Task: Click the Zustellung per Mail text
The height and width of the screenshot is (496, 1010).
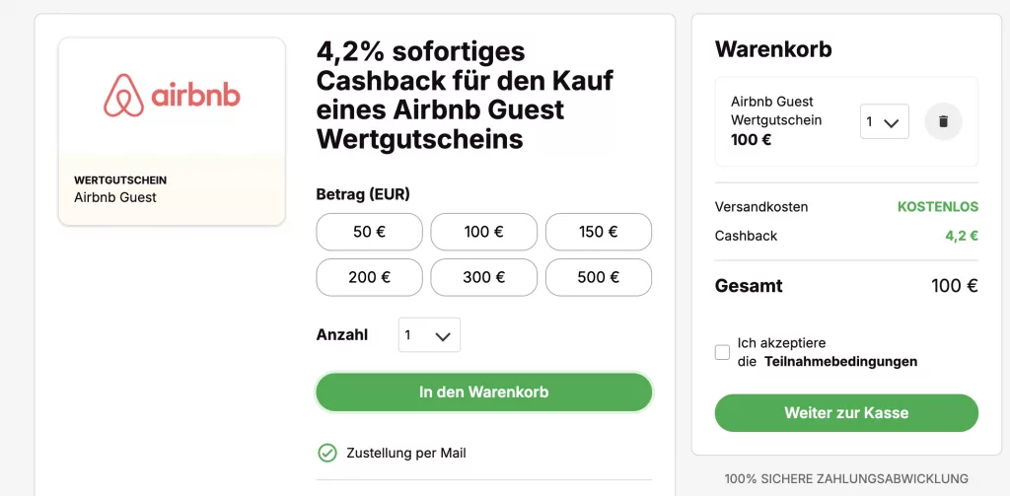Action: (406, 454)
